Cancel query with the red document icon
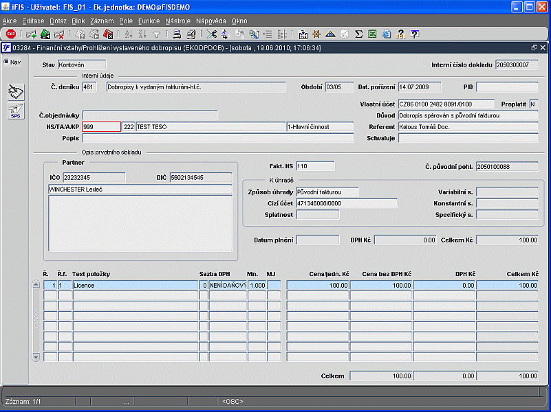The width and height of the screenshot is (551, 412). coord(108,34)
